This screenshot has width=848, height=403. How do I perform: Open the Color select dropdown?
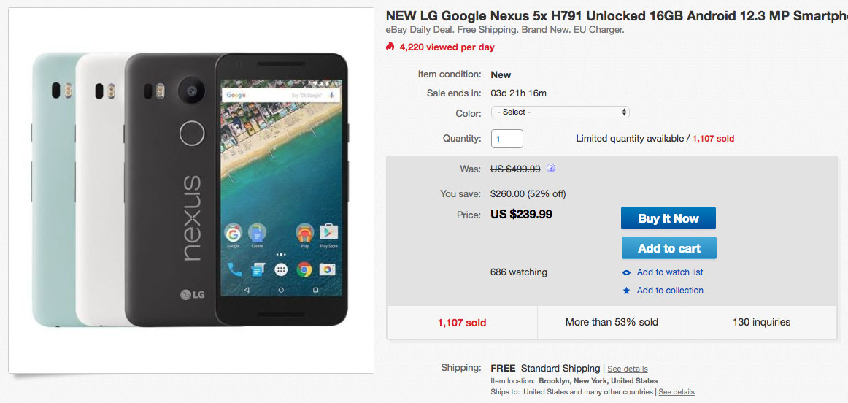pyautogui.click(x=560, y=112)
